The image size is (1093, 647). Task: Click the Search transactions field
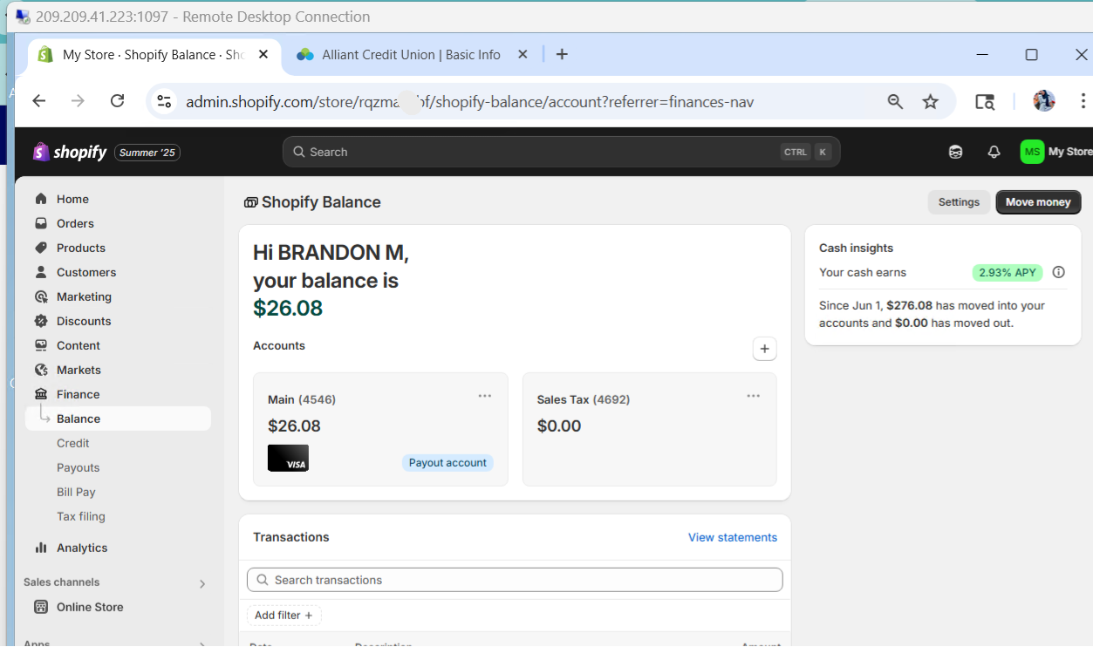515,580
